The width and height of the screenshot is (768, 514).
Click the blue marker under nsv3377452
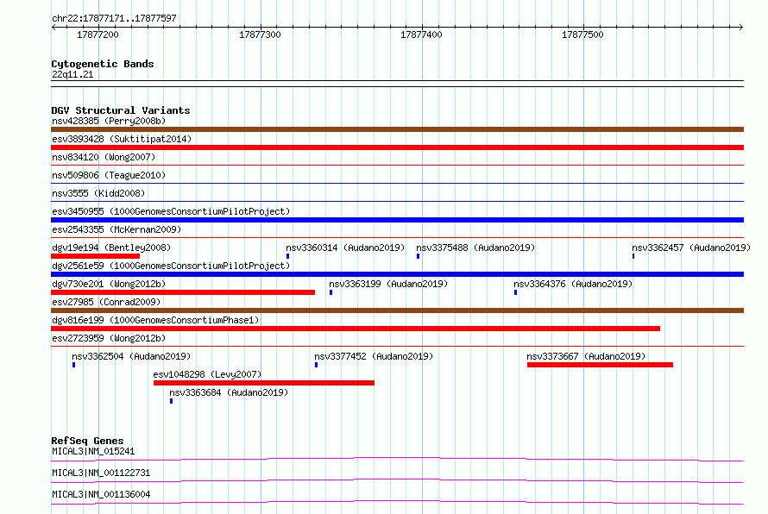317,365
